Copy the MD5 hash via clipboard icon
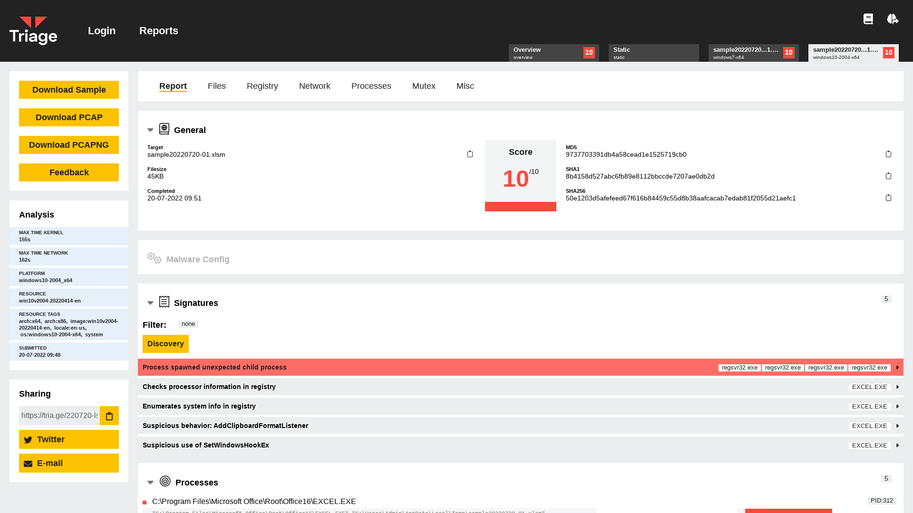Image resolution: width=913 pixels, height=513 pixels. [x=889, y=154]
